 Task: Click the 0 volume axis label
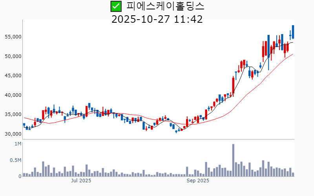20,176
